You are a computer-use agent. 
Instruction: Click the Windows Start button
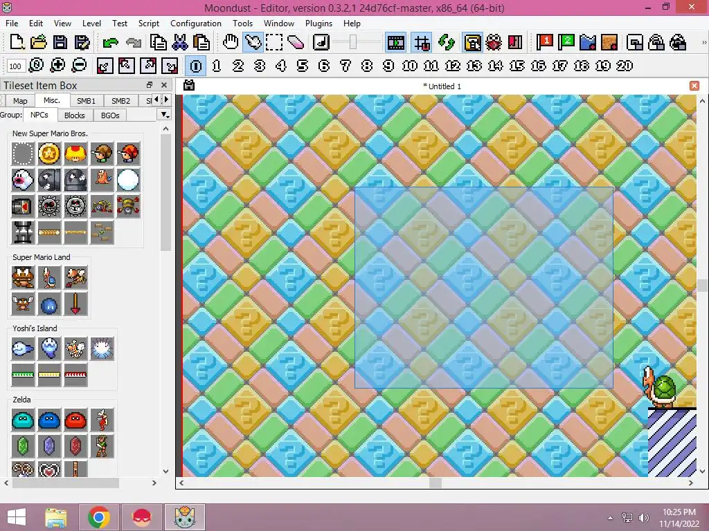pyautogui.click(x=17, y=517)
